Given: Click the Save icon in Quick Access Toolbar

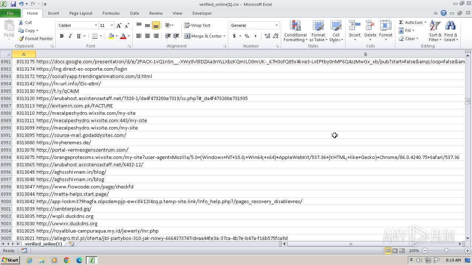Looking at the screenshot, I should click(x=13, y=4).
